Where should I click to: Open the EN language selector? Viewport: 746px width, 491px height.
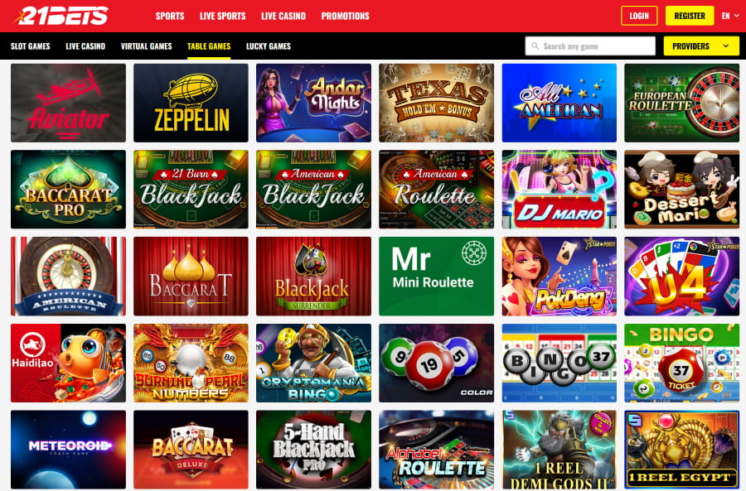coord(730,16)
